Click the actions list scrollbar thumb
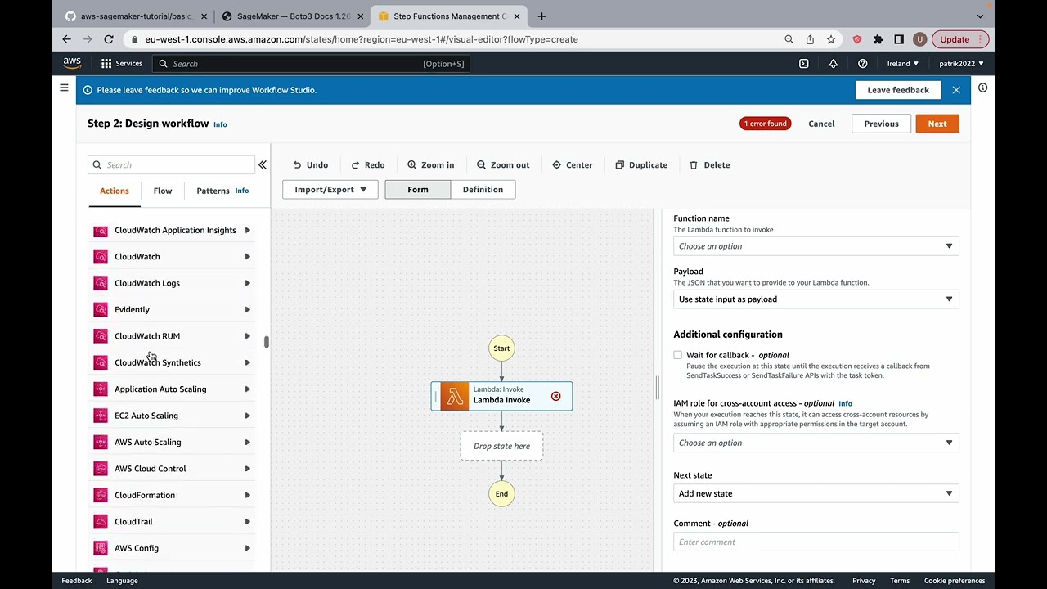Viewport: 1047px width, 589px height. (266, 342)
